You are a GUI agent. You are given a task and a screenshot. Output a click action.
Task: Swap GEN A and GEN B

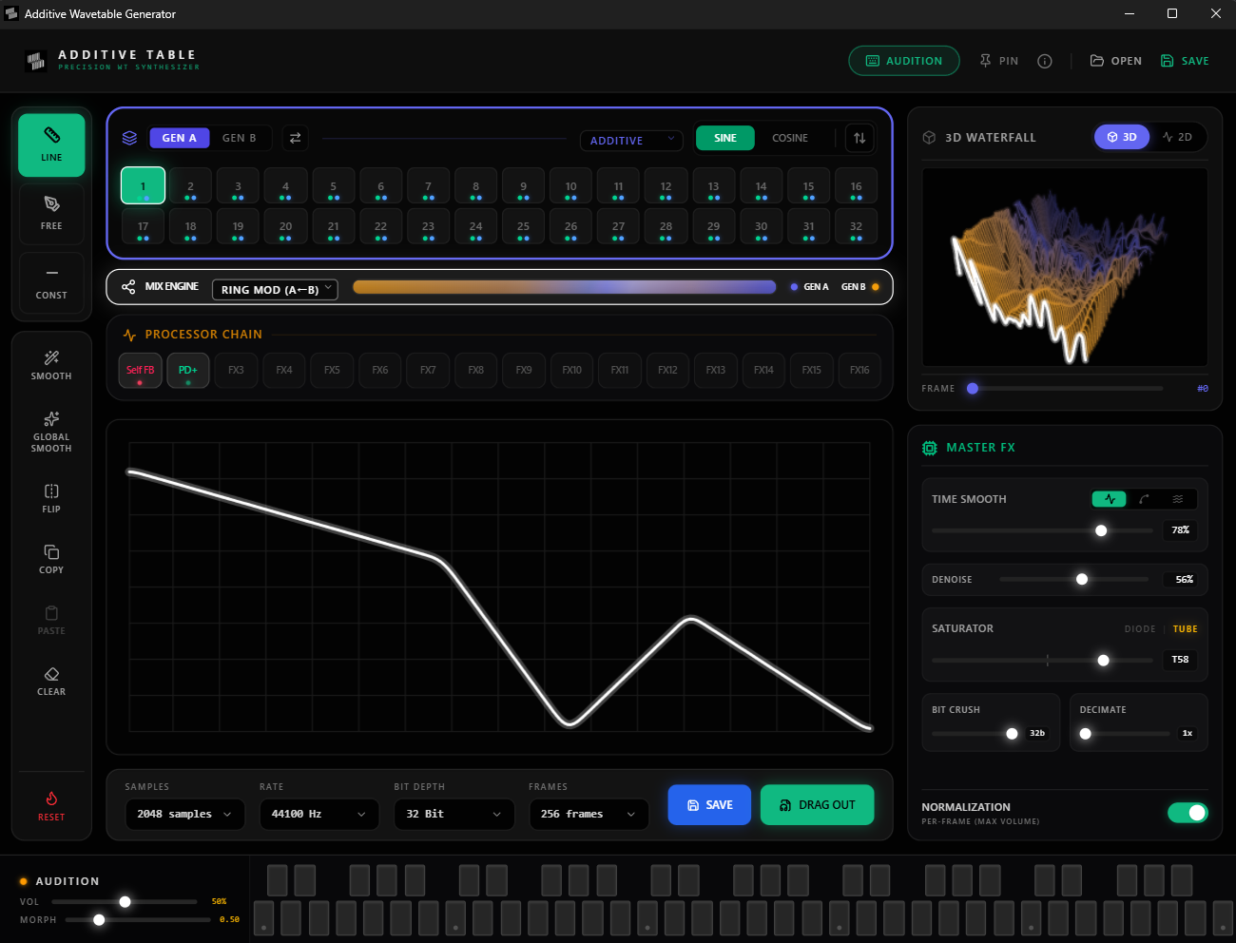coord(296,138)
